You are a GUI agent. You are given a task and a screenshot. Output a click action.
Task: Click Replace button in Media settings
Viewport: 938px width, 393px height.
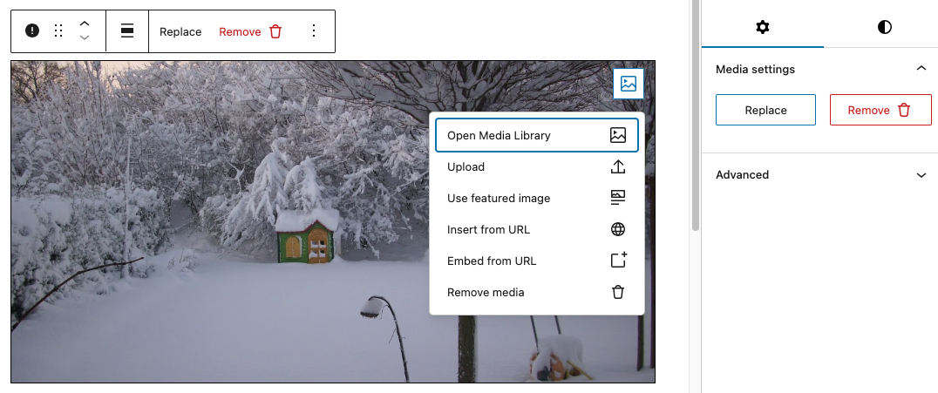click(765, 110)
